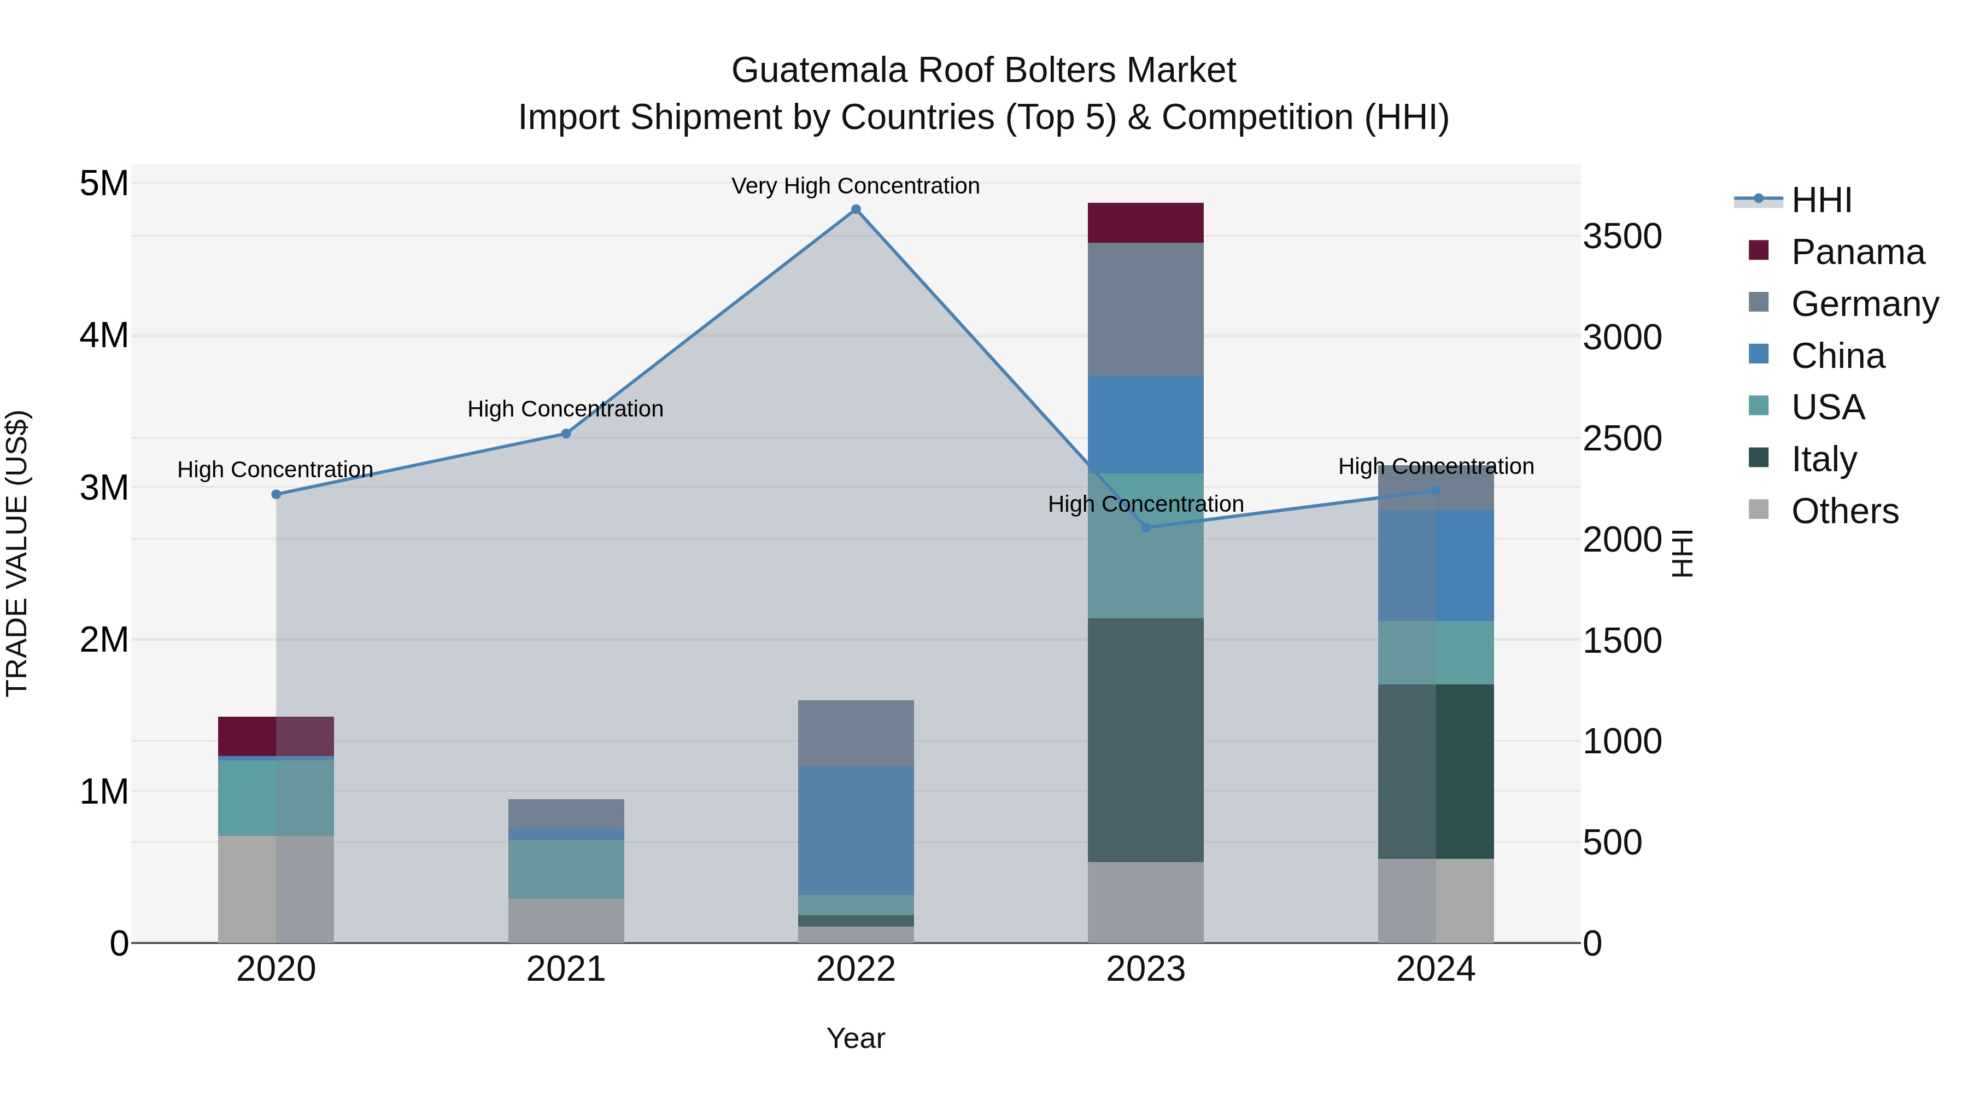Click the 3500 right-axis tick label
Screen dimensions: 1968x1107
[x=1623, y=236]
